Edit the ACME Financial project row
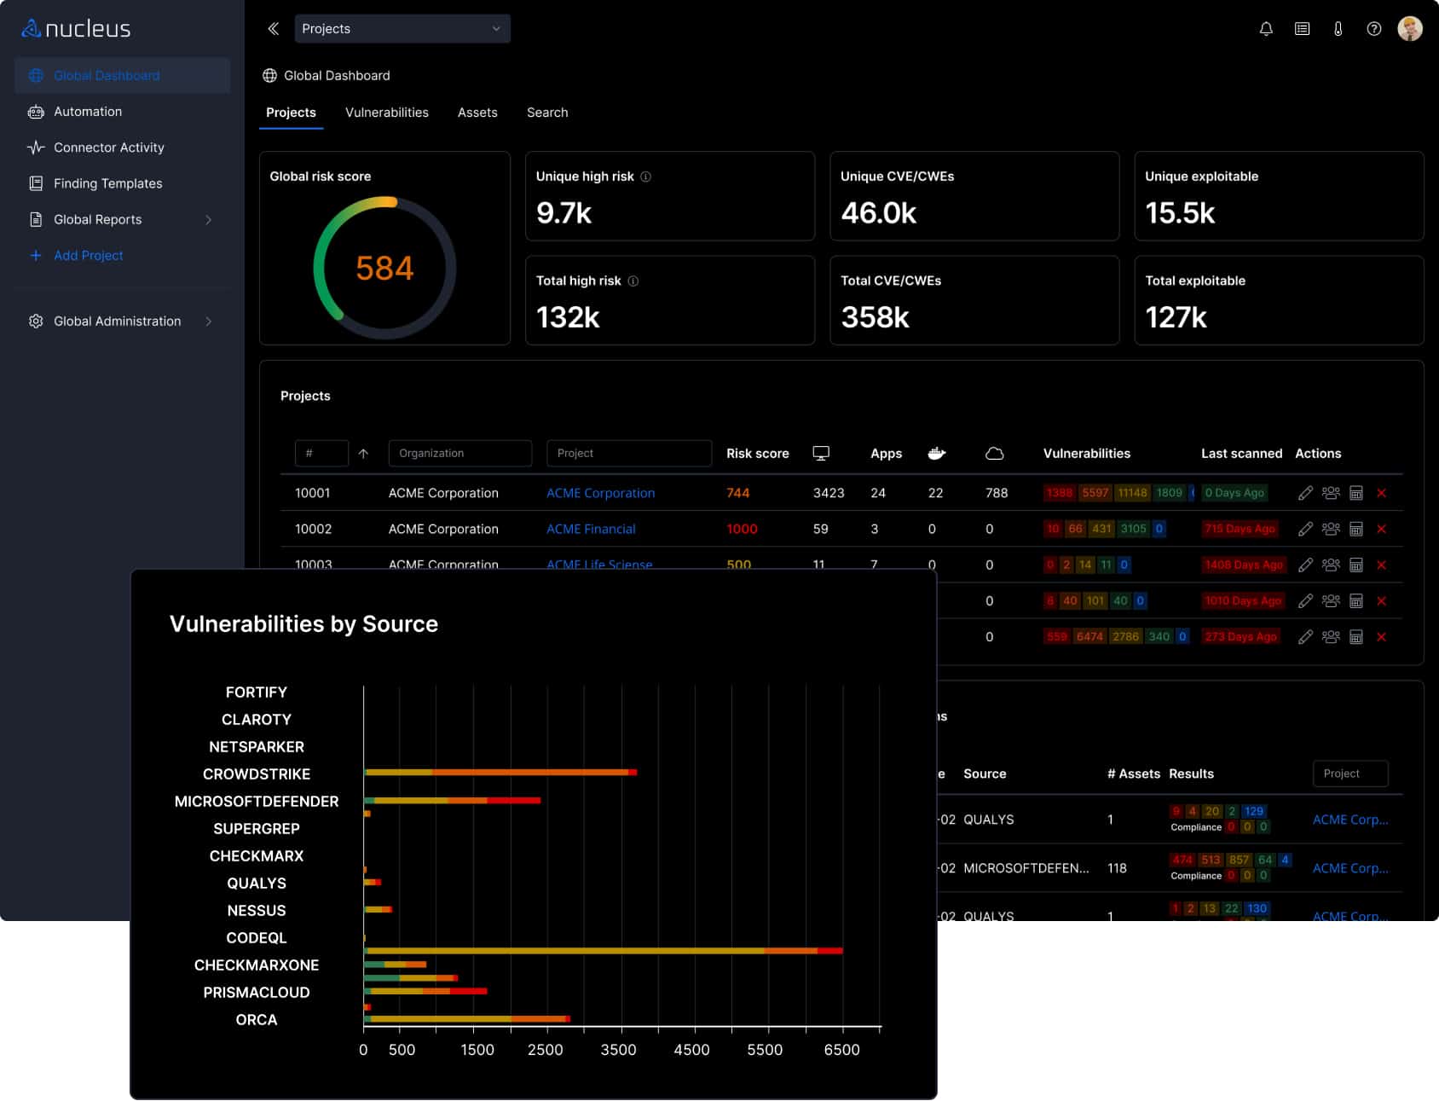Image resolution: width=1439 pixels, height=1101 pixels. (1305, 529)
